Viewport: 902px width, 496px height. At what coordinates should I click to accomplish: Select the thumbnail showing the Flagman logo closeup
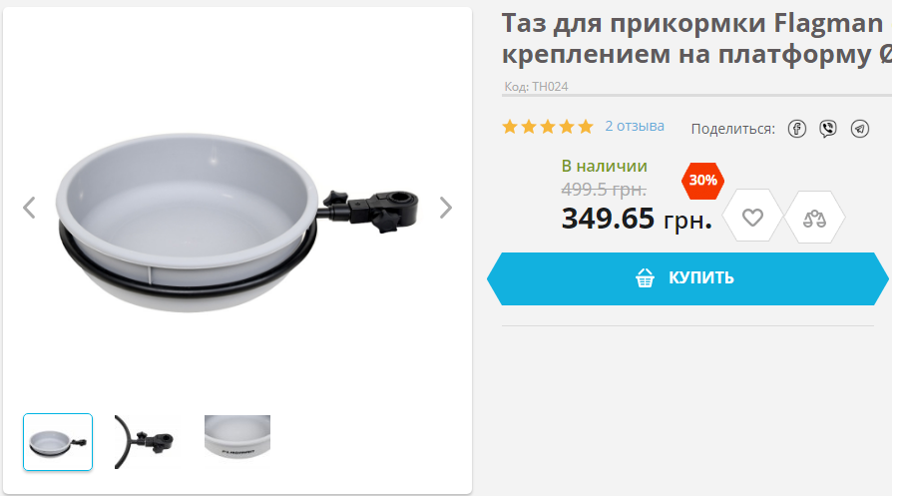(237, 437)
